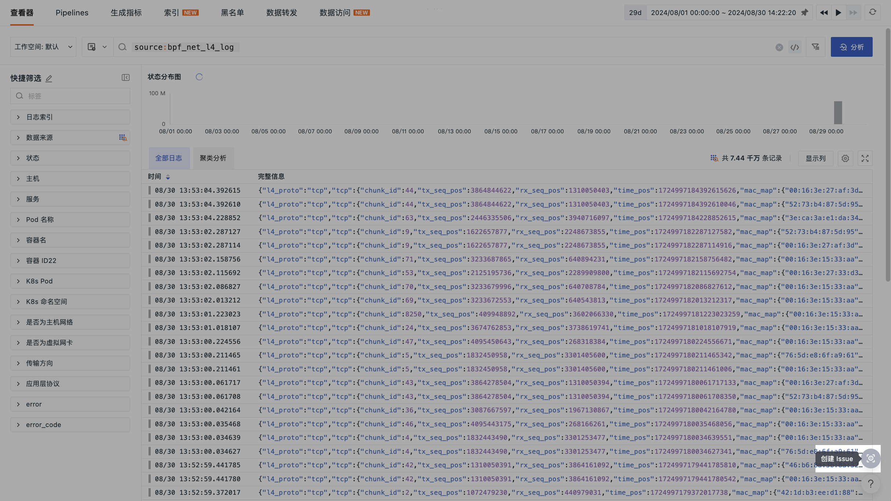This screenshot has height=501, width=891.
Task: Expand the log table to fullscreen
Action: (x=865, y=158)
